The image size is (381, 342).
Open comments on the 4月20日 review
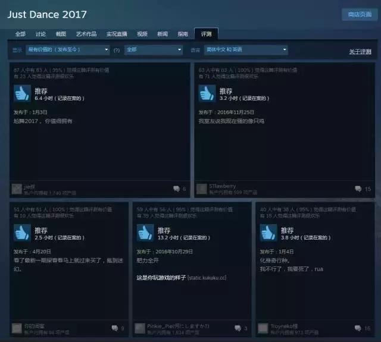(118, 328)
